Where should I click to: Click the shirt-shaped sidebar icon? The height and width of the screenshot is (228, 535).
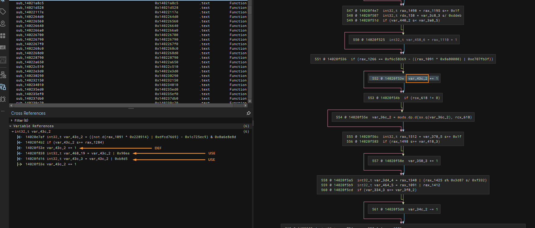coord(3,60)
